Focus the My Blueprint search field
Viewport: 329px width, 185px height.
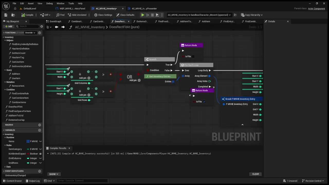27,26
